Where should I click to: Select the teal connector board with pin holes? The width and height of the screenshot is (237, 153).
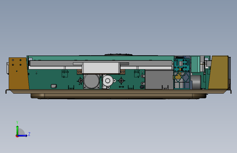point(182,66)
